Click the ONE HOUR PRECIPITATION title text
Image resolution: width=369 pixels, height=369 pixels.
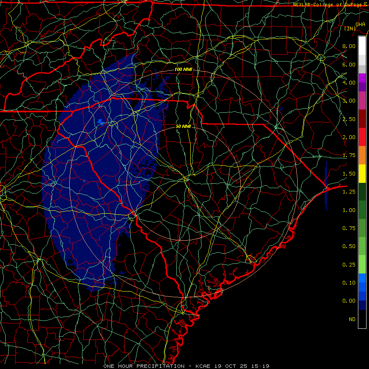(x=144, y=366)
